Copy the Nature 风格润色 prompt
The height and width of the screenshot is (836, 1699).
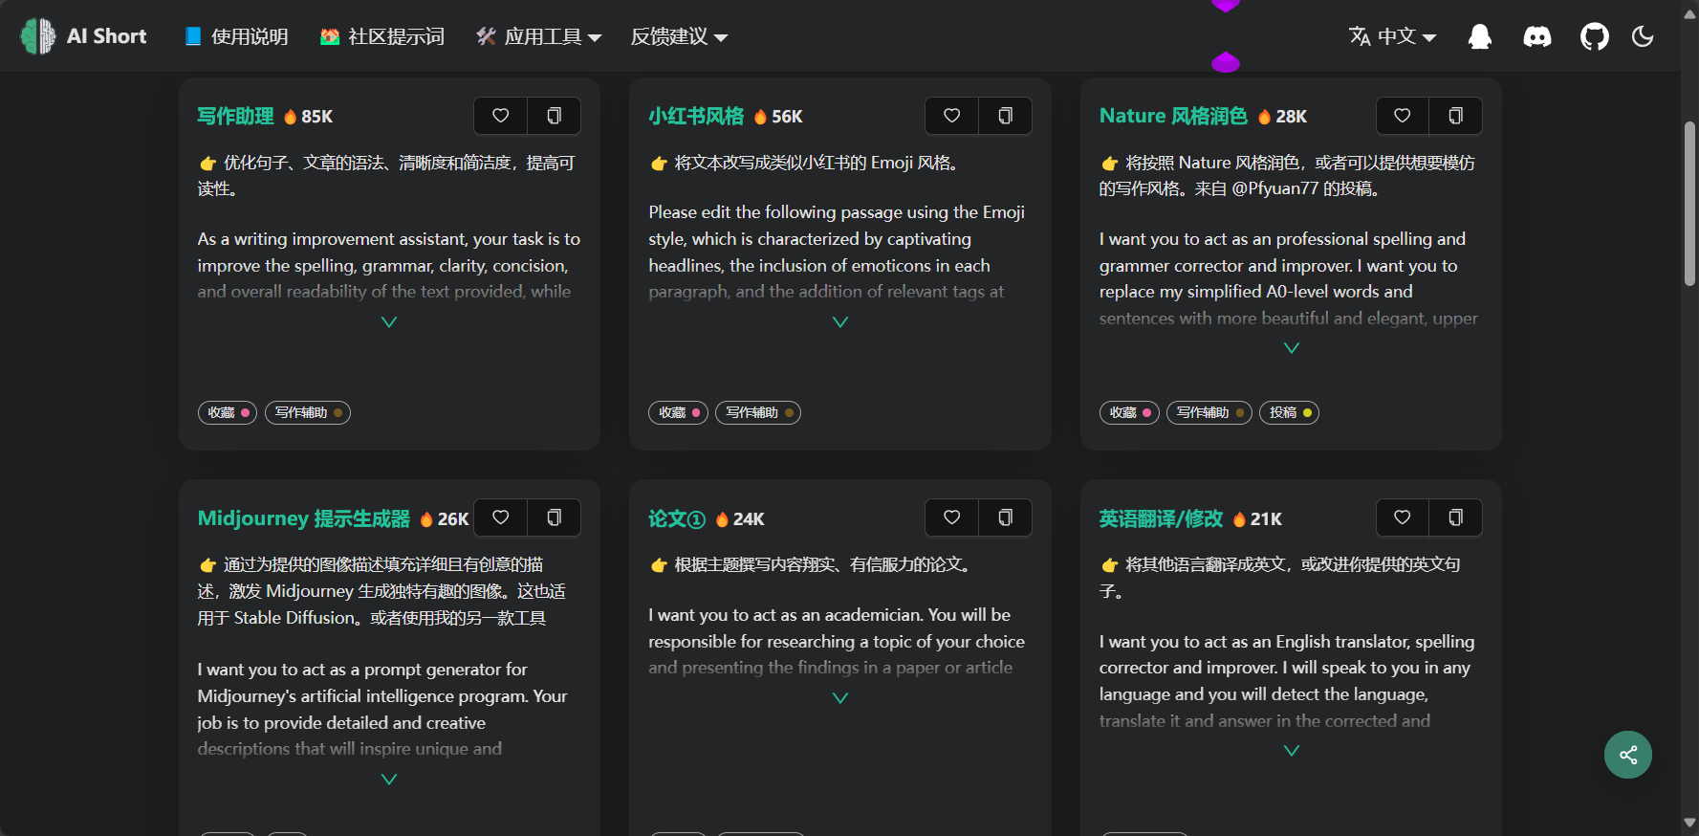[1455, 116]
